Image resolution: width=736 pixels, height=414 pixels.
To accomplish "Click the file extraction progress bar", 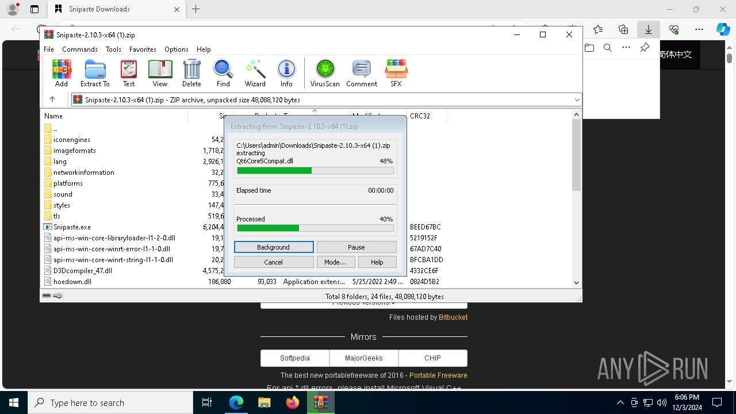I will (x=315, y=170).
